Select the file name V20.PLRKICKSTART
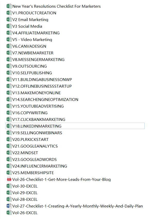 tap(30, 140)
